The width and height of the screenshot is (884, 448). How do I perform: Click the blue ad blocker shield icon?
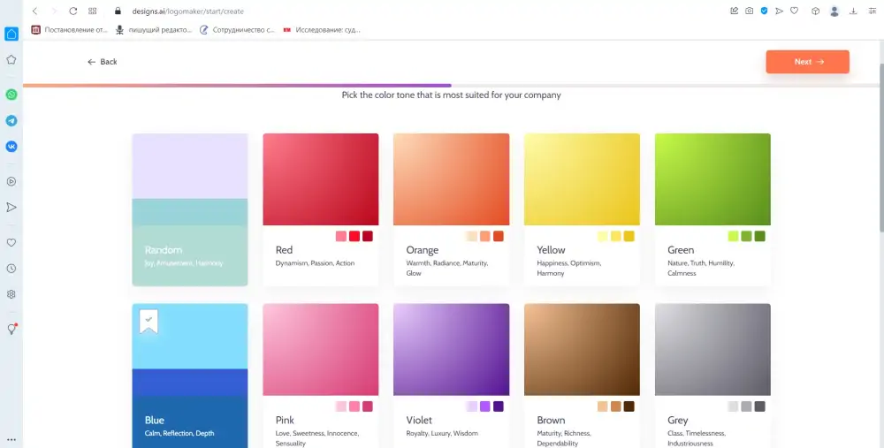(764, 11)
